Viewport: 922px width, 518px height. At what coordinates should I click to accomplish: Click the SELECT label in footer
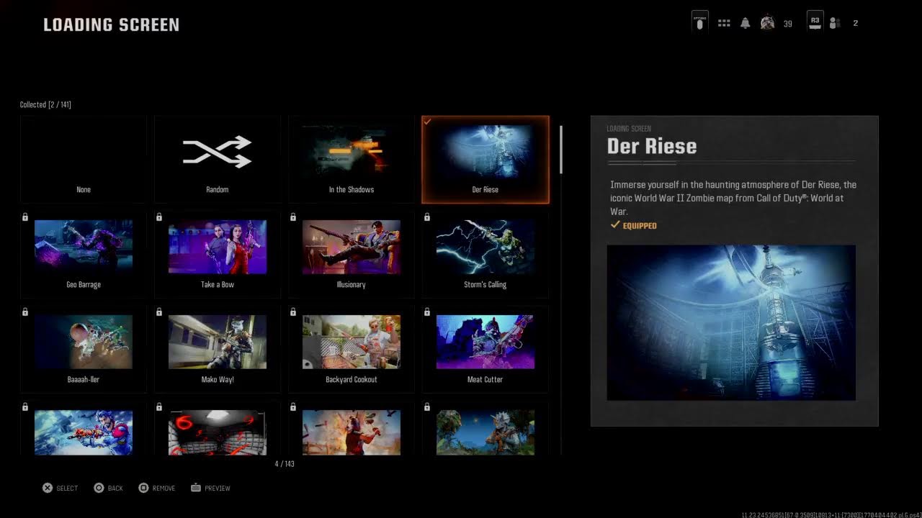click(x=67, y=489)
